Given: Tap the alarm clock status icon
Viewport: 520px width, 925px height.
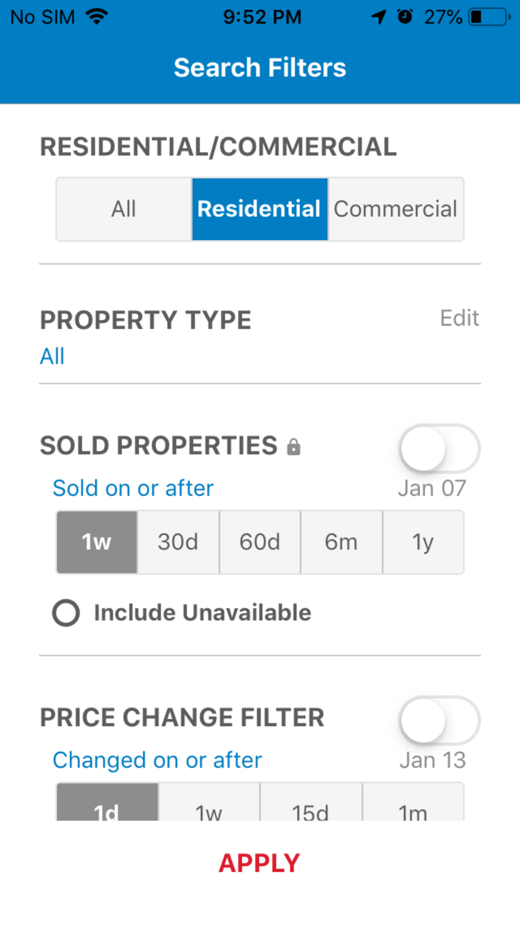Looking at the screenshot, I should (x=405, y=17).
